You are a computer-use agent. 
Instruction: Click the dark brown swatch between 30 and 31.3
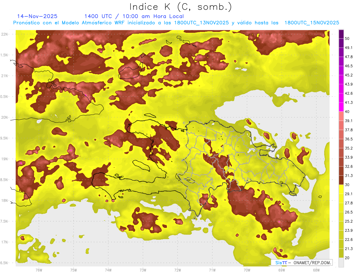pos(341,180)
